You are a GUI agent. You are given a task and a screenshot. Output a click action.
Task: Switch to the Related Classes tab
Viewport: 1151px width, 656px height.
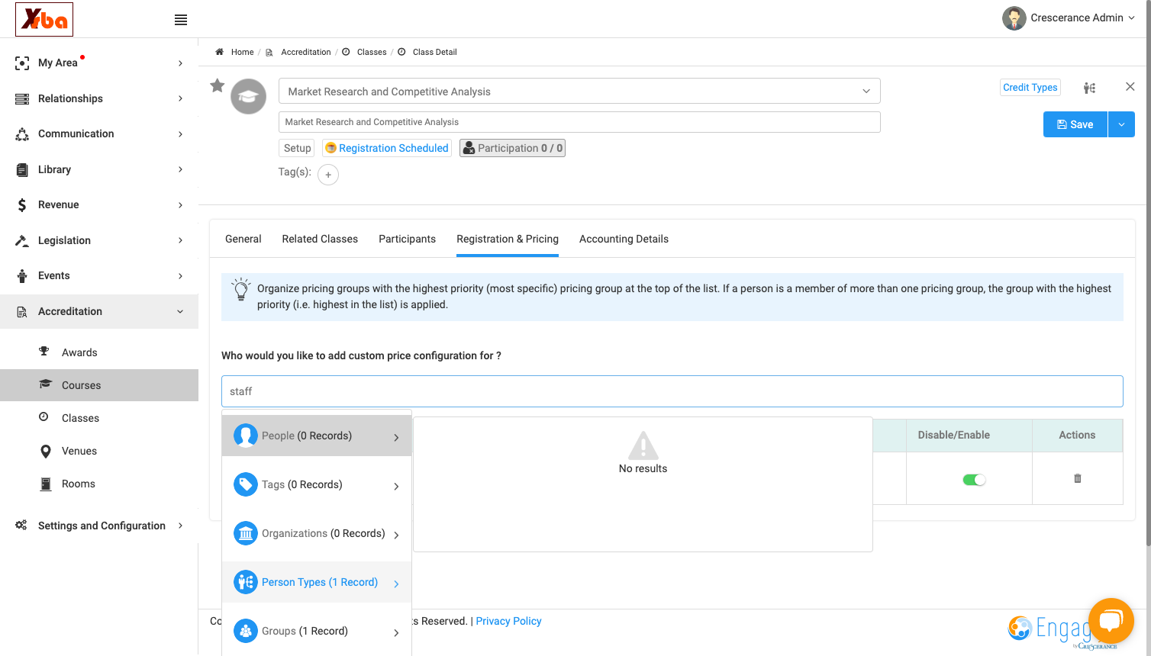tap(320, 239)
